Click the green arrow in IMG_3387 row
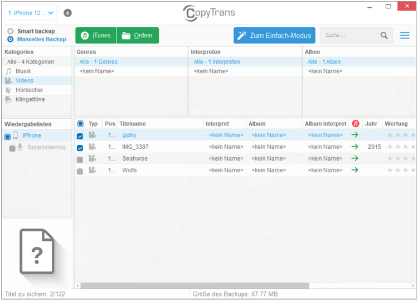Screen dimensions: 418x301 click(355, 147)
